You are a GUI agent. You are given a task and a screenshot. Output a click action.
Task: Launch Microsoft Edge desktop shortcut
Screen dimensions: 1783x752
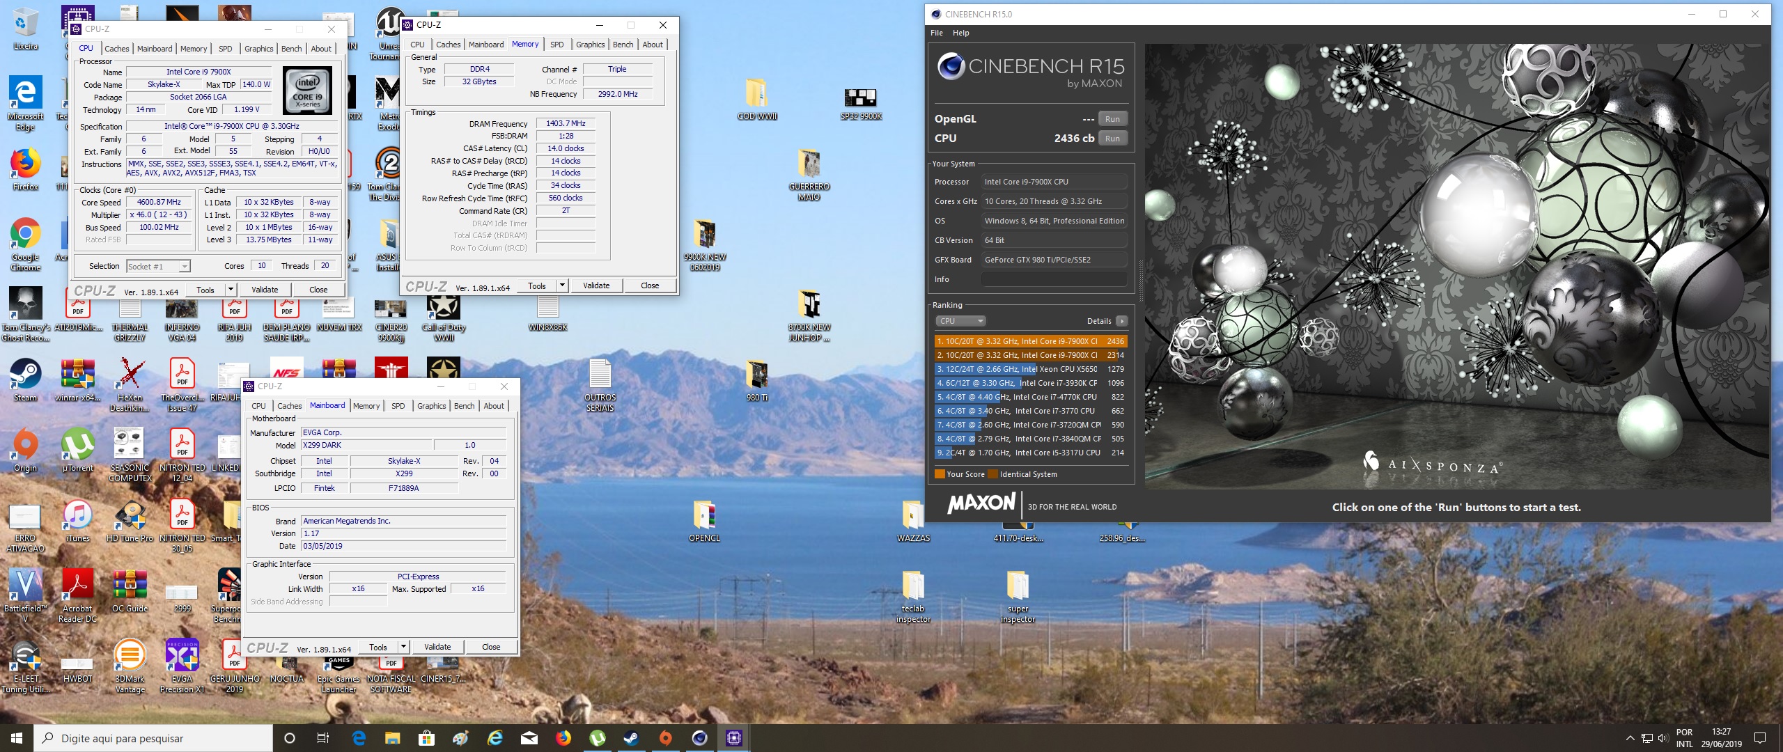click(x=26, y=103)
